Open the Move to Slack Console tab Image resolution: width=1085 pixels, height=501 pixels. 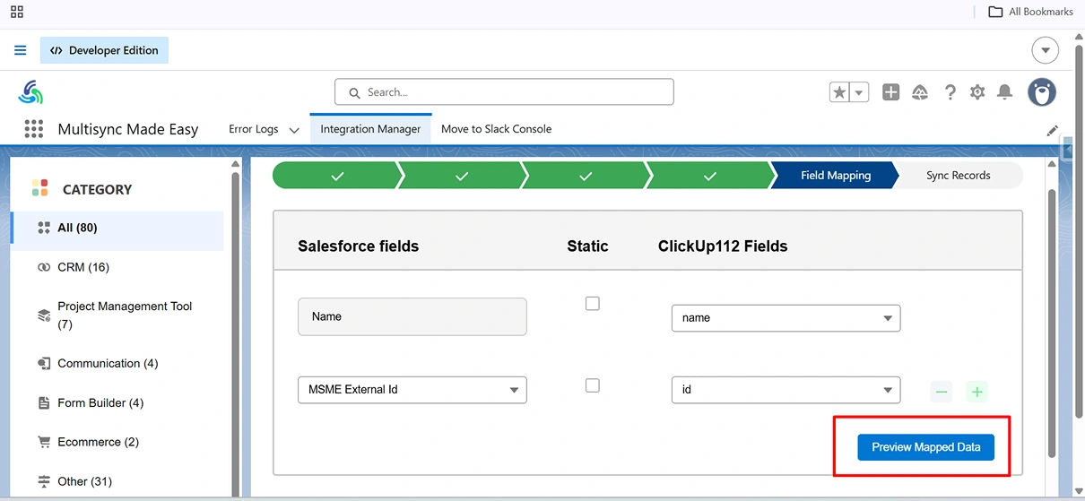[x=496, y=129]
